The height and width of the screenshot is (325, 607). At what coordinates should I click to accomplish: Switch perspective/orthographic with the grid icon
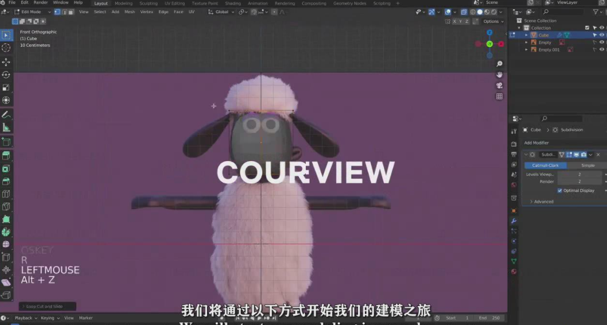point(499,96)
